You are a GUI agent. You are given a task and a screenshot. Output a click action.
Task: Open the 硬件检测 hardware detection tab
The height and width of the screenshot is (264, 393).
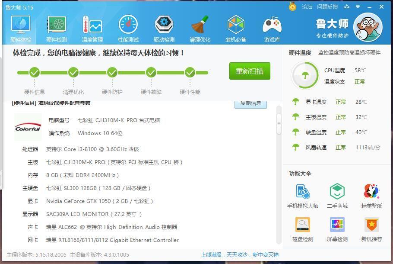point(57,29)
